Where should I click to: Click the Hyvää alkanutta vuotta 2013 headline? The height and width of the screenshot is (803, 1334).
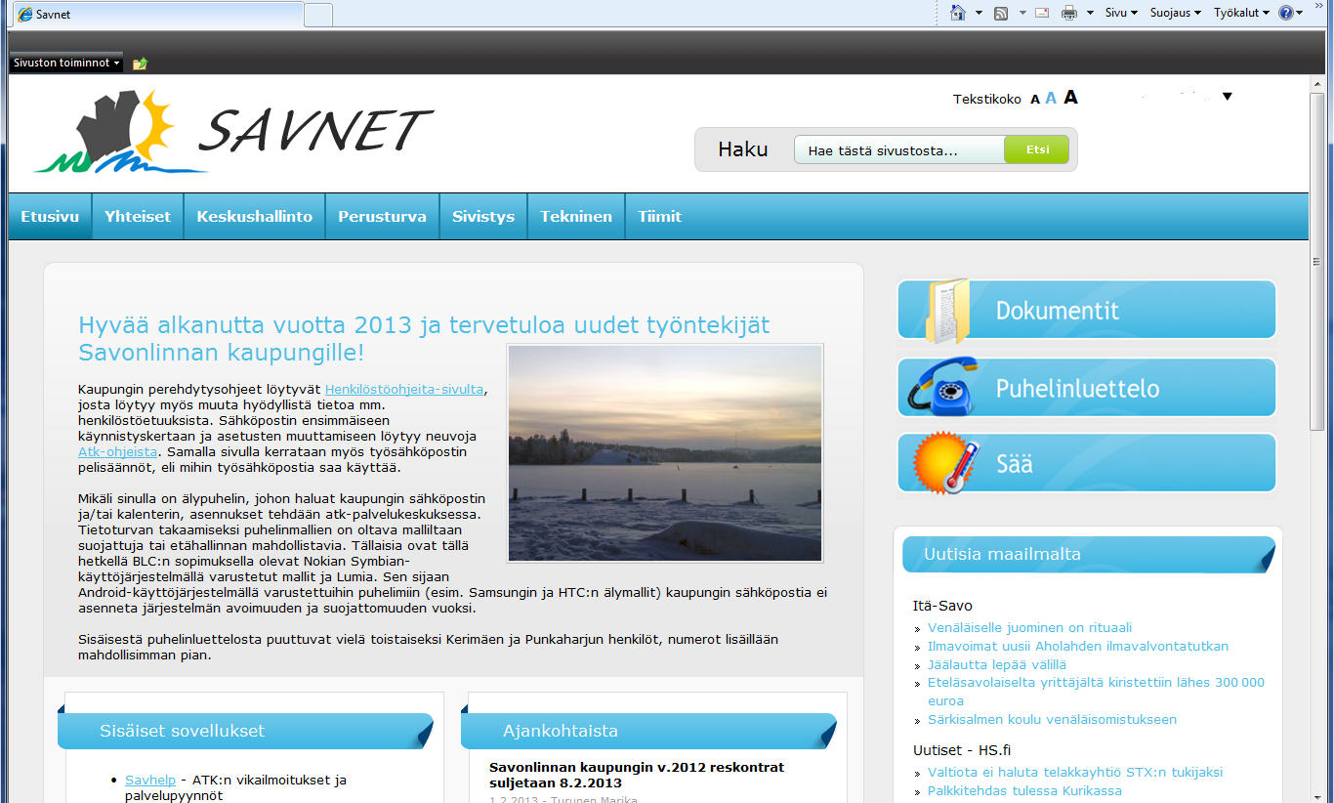pos(424,338)
